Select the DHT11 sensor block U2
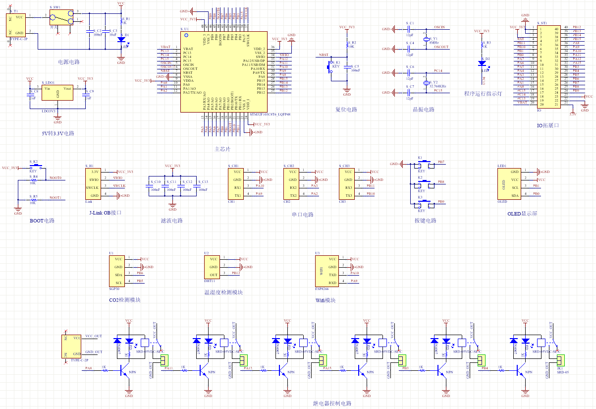 [213, 267]
